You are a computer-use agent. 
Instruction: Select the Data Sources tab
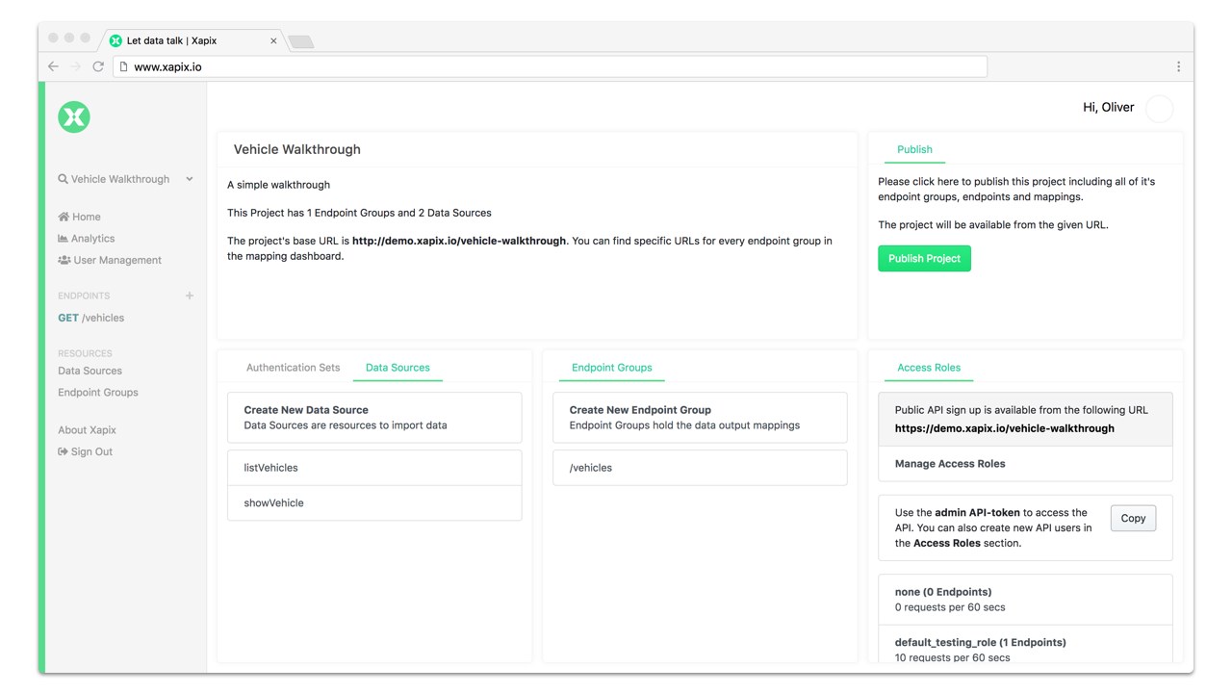tap(398, 368)
